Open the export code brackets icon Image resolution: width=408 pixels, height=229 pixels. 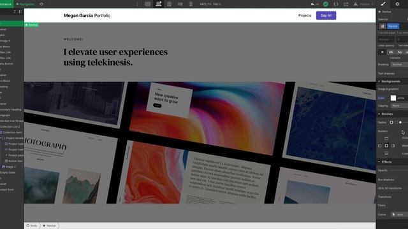pyautogui.click(x=336, y=4)
